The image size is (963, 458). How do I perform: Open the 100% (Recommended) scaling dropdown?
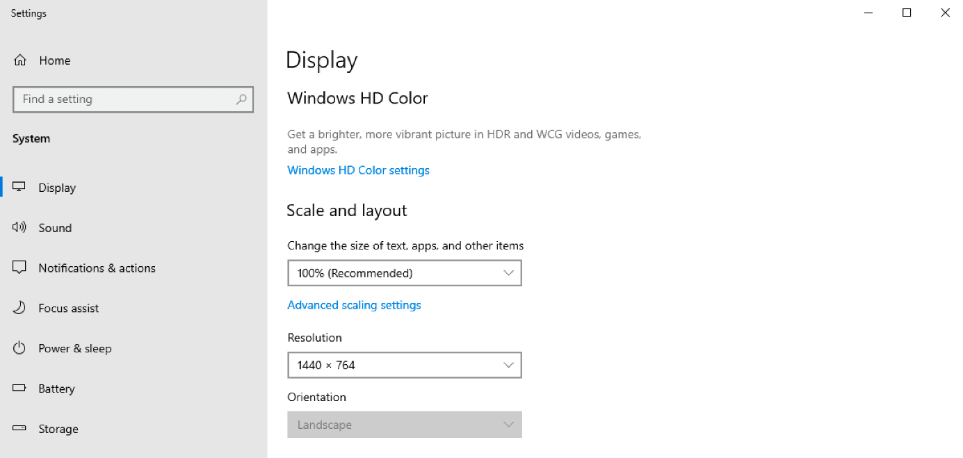point(404,273)
